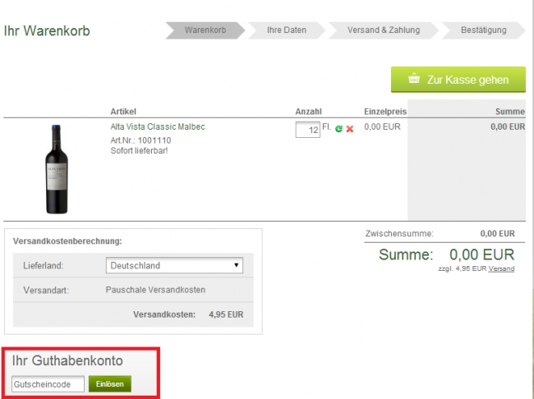Image resolution: width=534 pixels, height=399 pixels.
Task: Select the Bestätigung step
Action: [x=483, y=30]
